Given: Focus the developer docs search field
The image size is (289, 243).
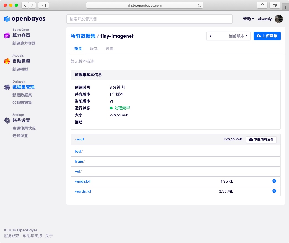Looking at the screenshot, I should point(149,19).
